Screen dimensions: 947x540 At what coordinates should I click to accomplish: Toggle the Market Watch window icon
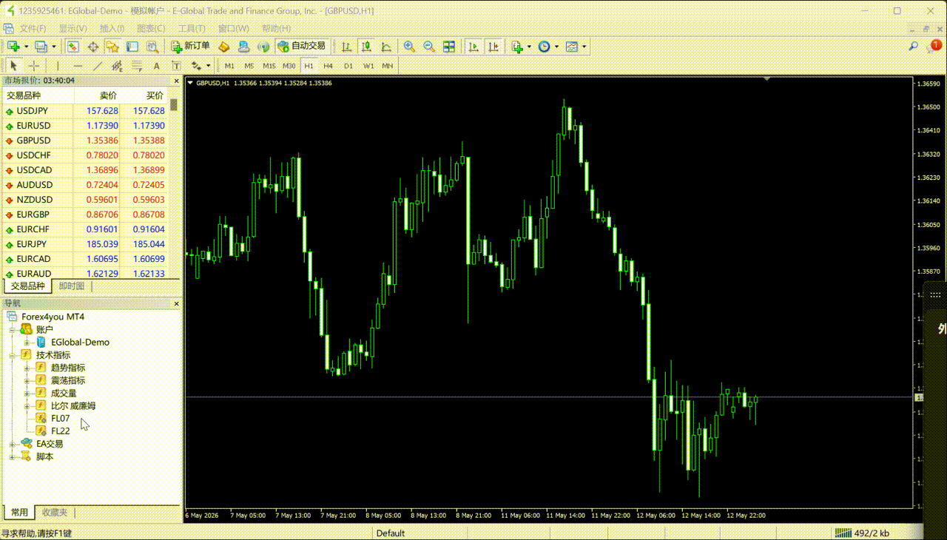(x=73, y=46)
